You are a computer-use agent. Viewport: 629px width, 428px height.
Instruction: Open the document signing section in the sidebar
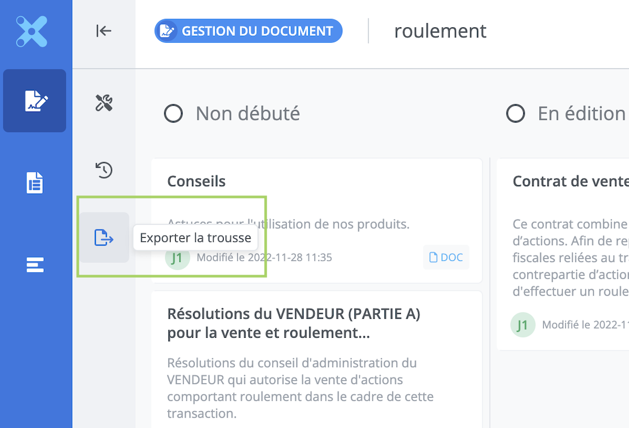pyautogui.click(x=35, y=101)
